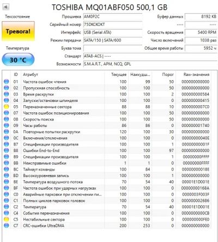This screenshot has height=242, width=218.
Task: Select the blue status icon for attribute BC
Action: pos(7,170)
